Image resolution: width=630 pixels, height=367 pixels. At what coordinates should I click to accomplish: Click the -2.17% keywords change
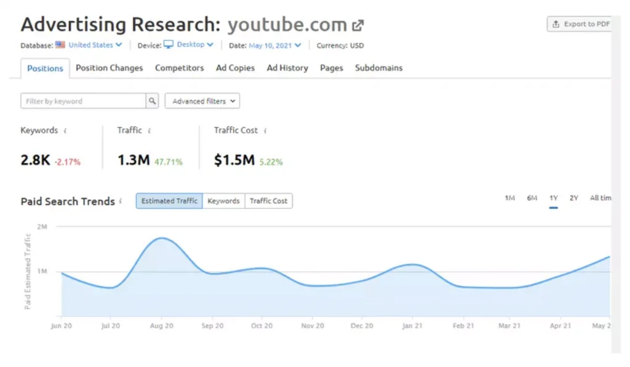68,162
